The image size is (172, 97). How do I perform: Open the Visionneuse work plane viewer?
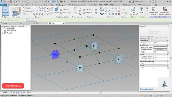(x=65, y=13)
